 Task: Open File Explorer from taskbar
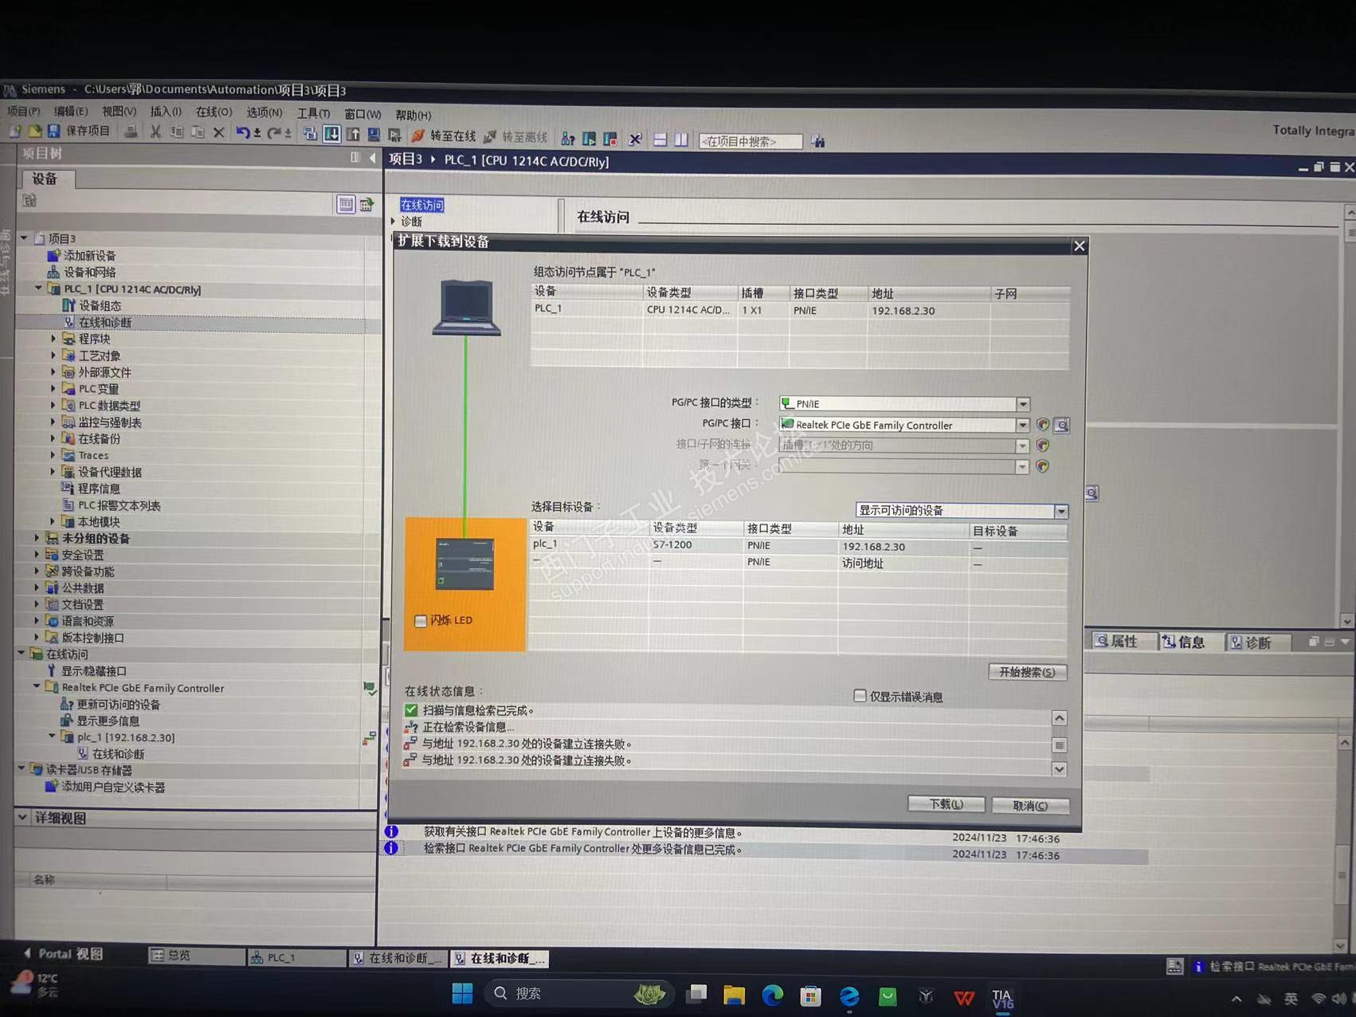pyautogui.click(x=734, y=995)
